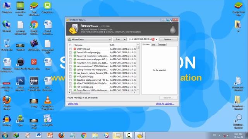Expand the Scan button's dropdown arrow

coord(125,39)
